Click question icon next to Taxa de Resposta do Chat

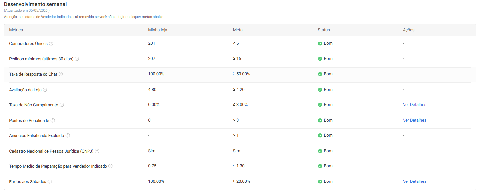pyautogui.click(x=61, y=74)
